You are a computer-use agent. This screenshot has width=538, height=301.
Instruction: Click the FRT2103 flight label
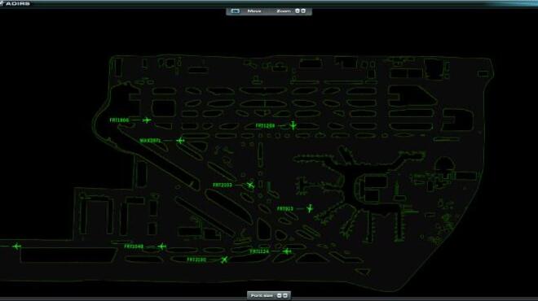[223, 185]
